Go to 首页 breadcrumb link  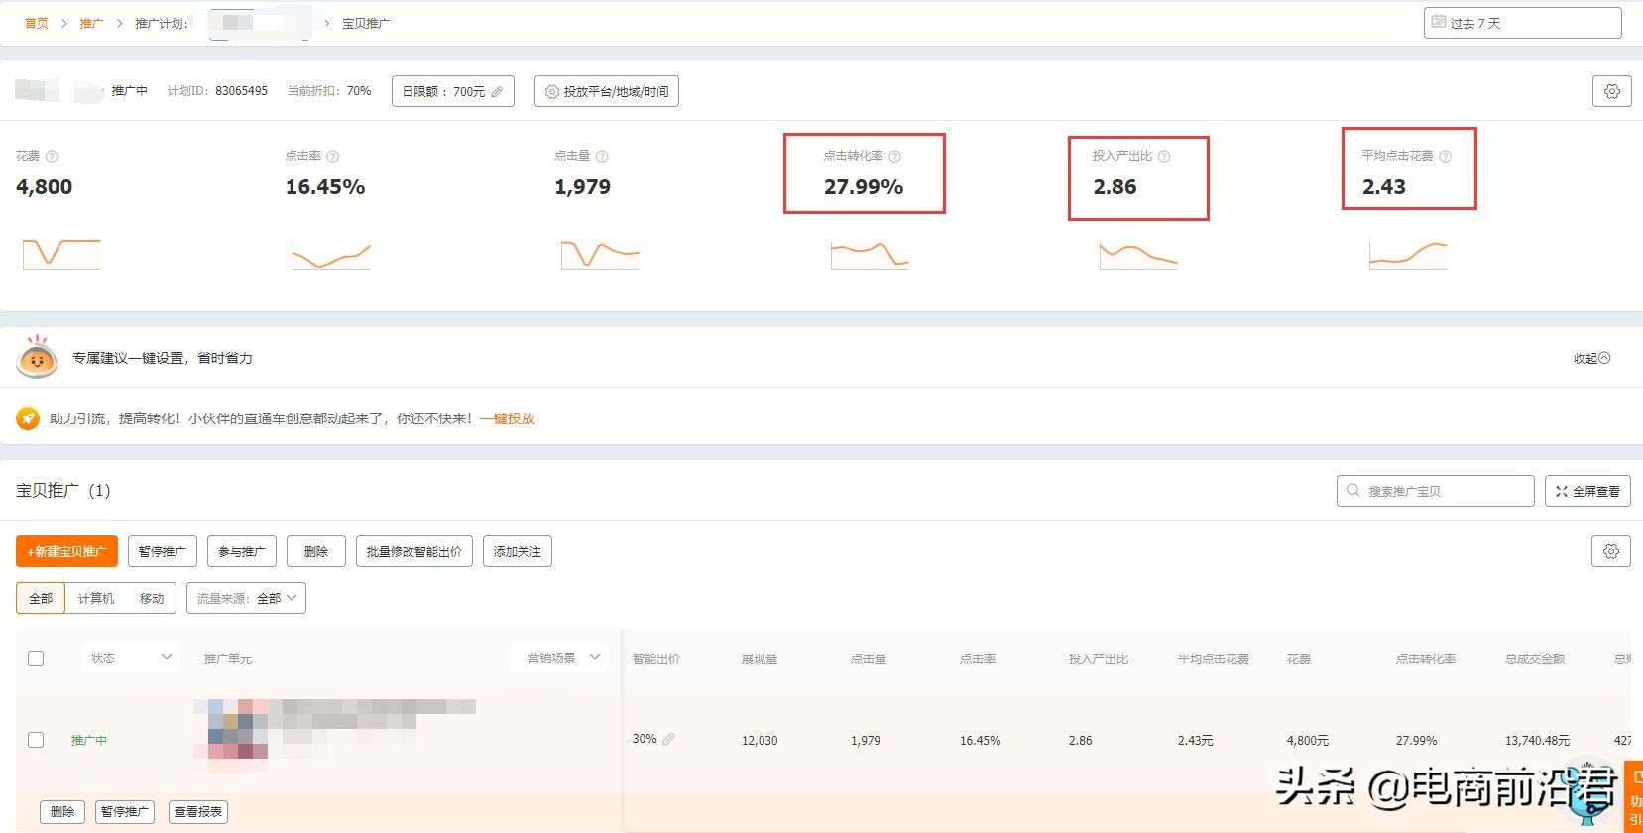click(37, 23)
